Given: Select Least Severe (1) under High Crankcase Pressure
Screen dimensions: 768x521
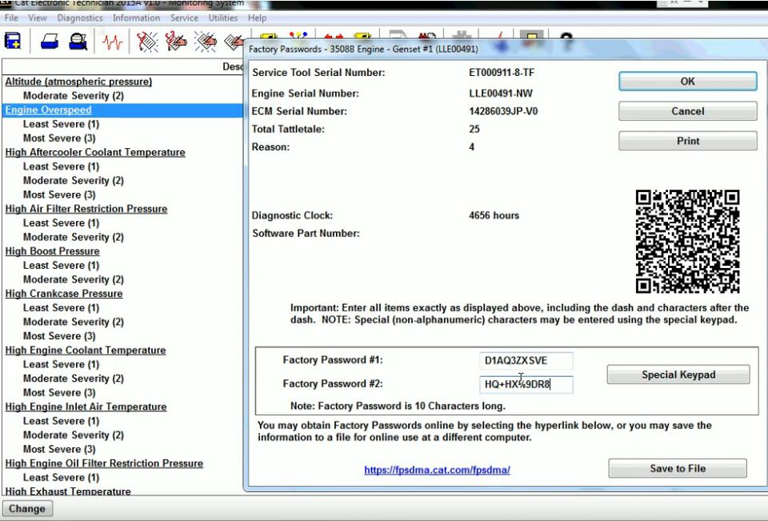Looking at the screenshot, I should click(x=62, y=308).
